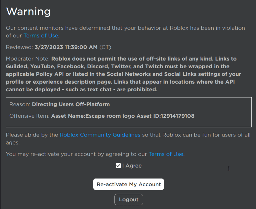Click the Moderator Note label

(x=28, y=59)
